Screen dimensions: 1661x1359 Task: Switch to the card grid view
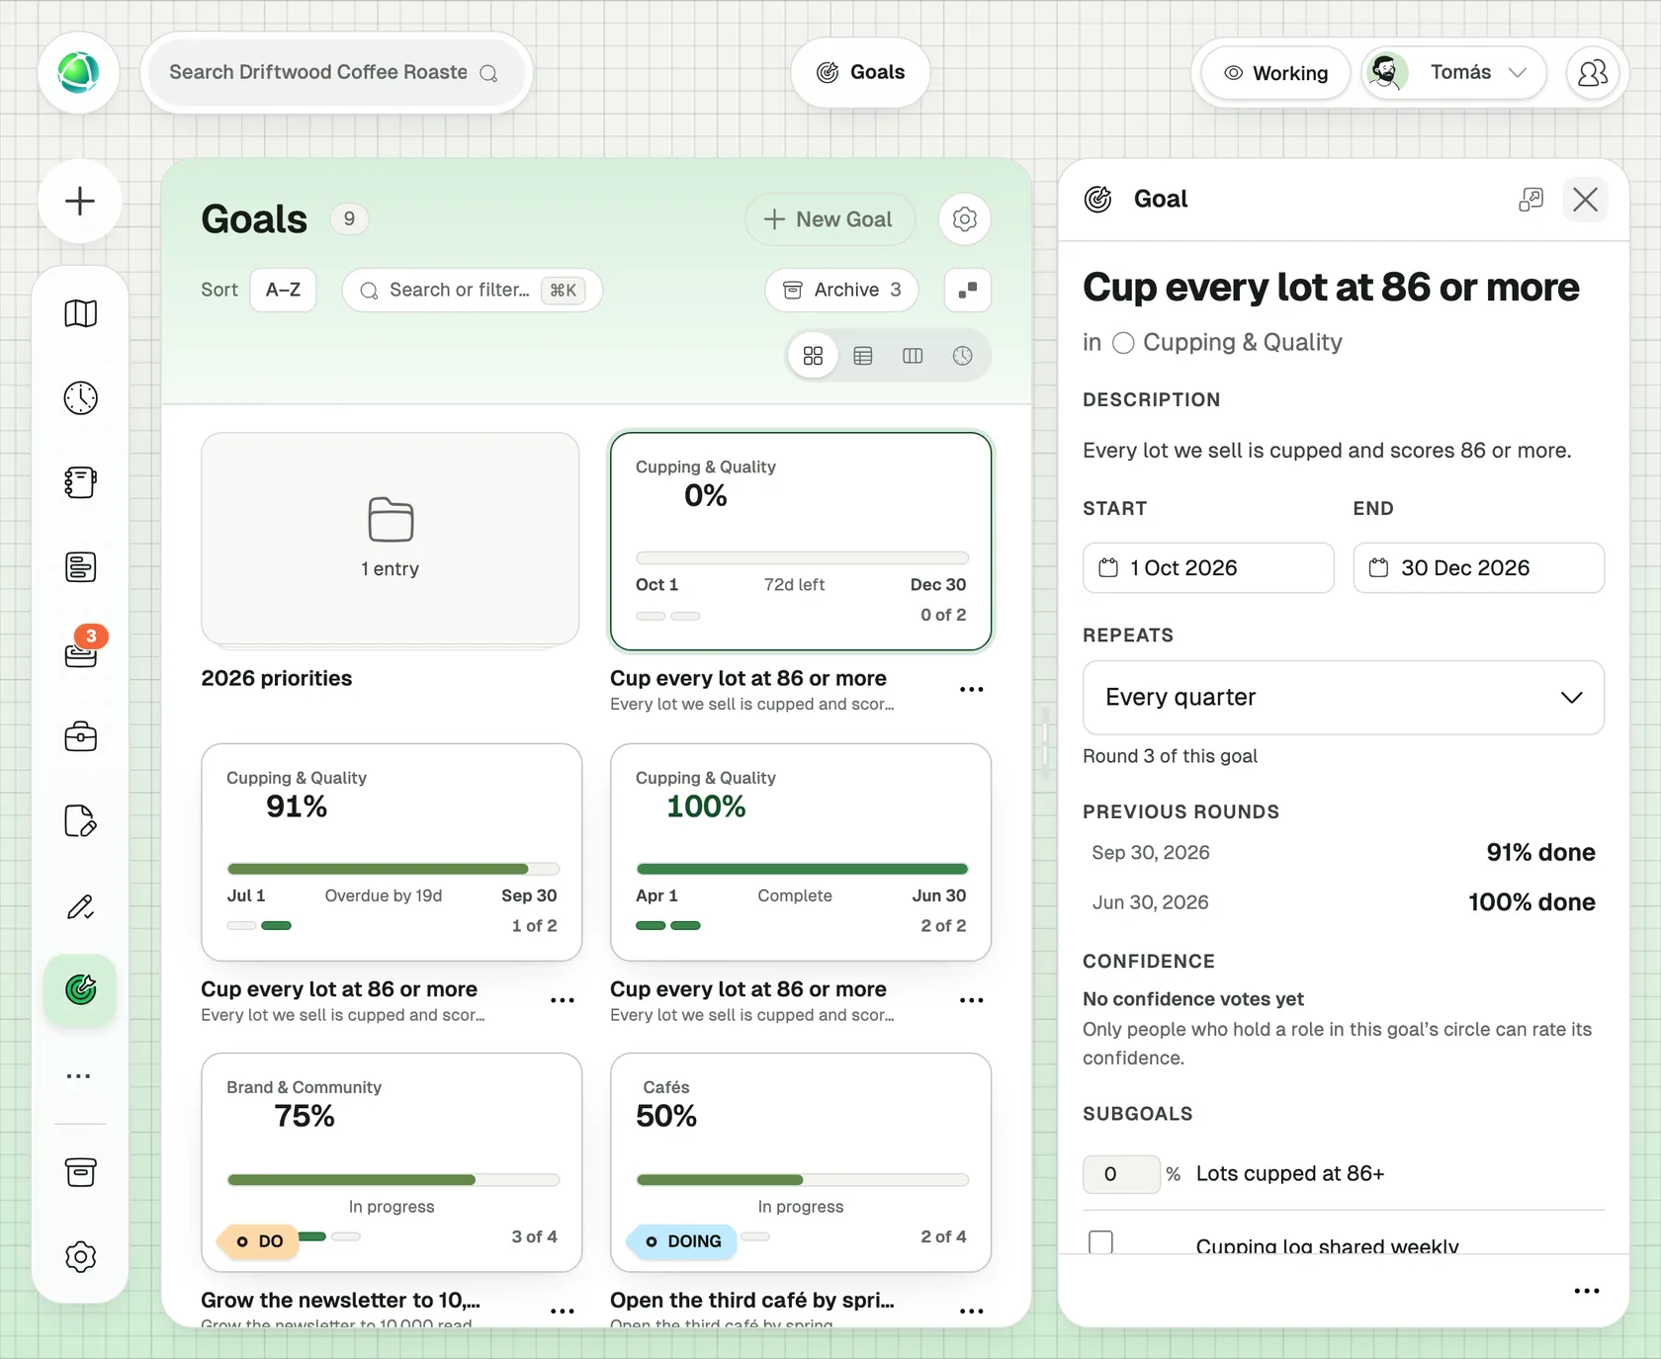(813, 356)
